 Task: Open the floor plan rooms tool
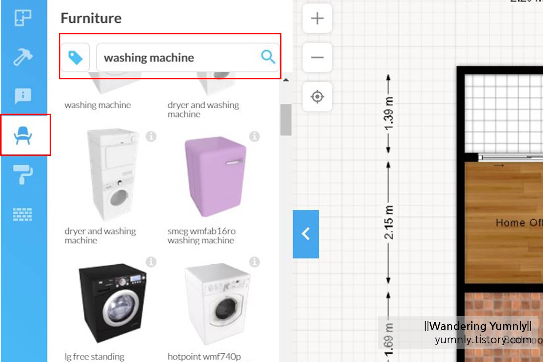click(23, 18)
